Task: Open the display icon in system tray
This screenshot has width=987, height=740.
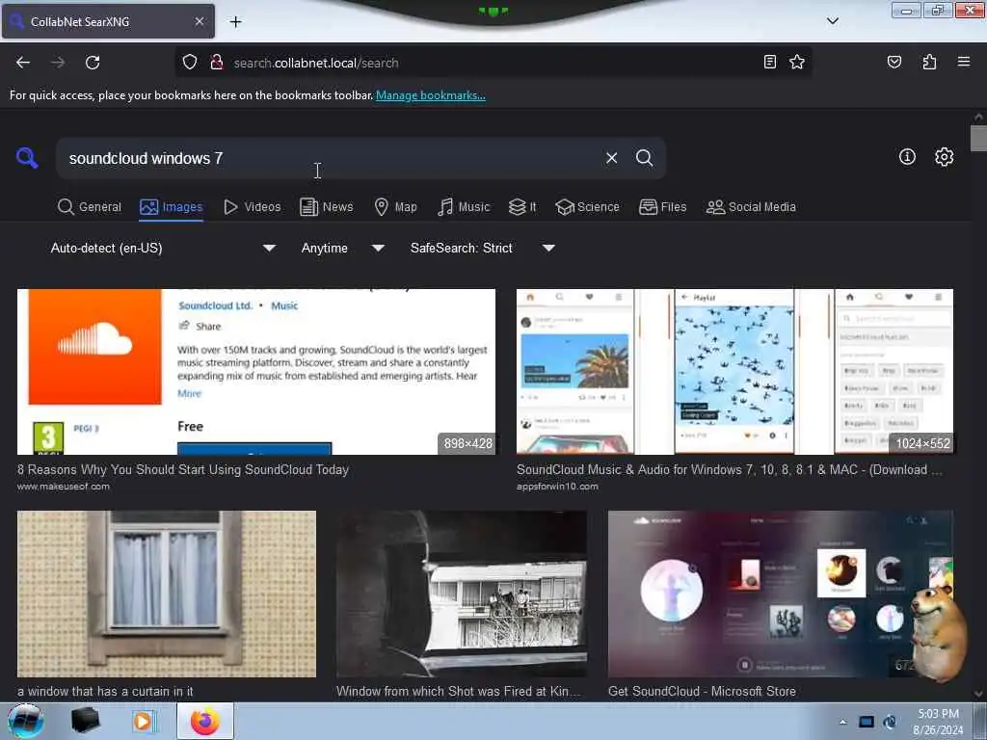Action: pyautogui.click(x=867, y=722)
